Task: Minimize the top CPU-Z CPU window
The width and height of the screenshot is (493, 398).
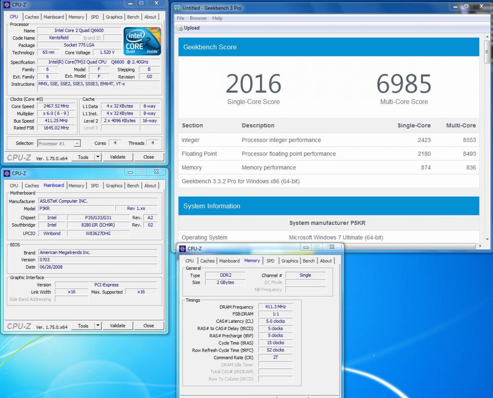Action: click(130, 3)
